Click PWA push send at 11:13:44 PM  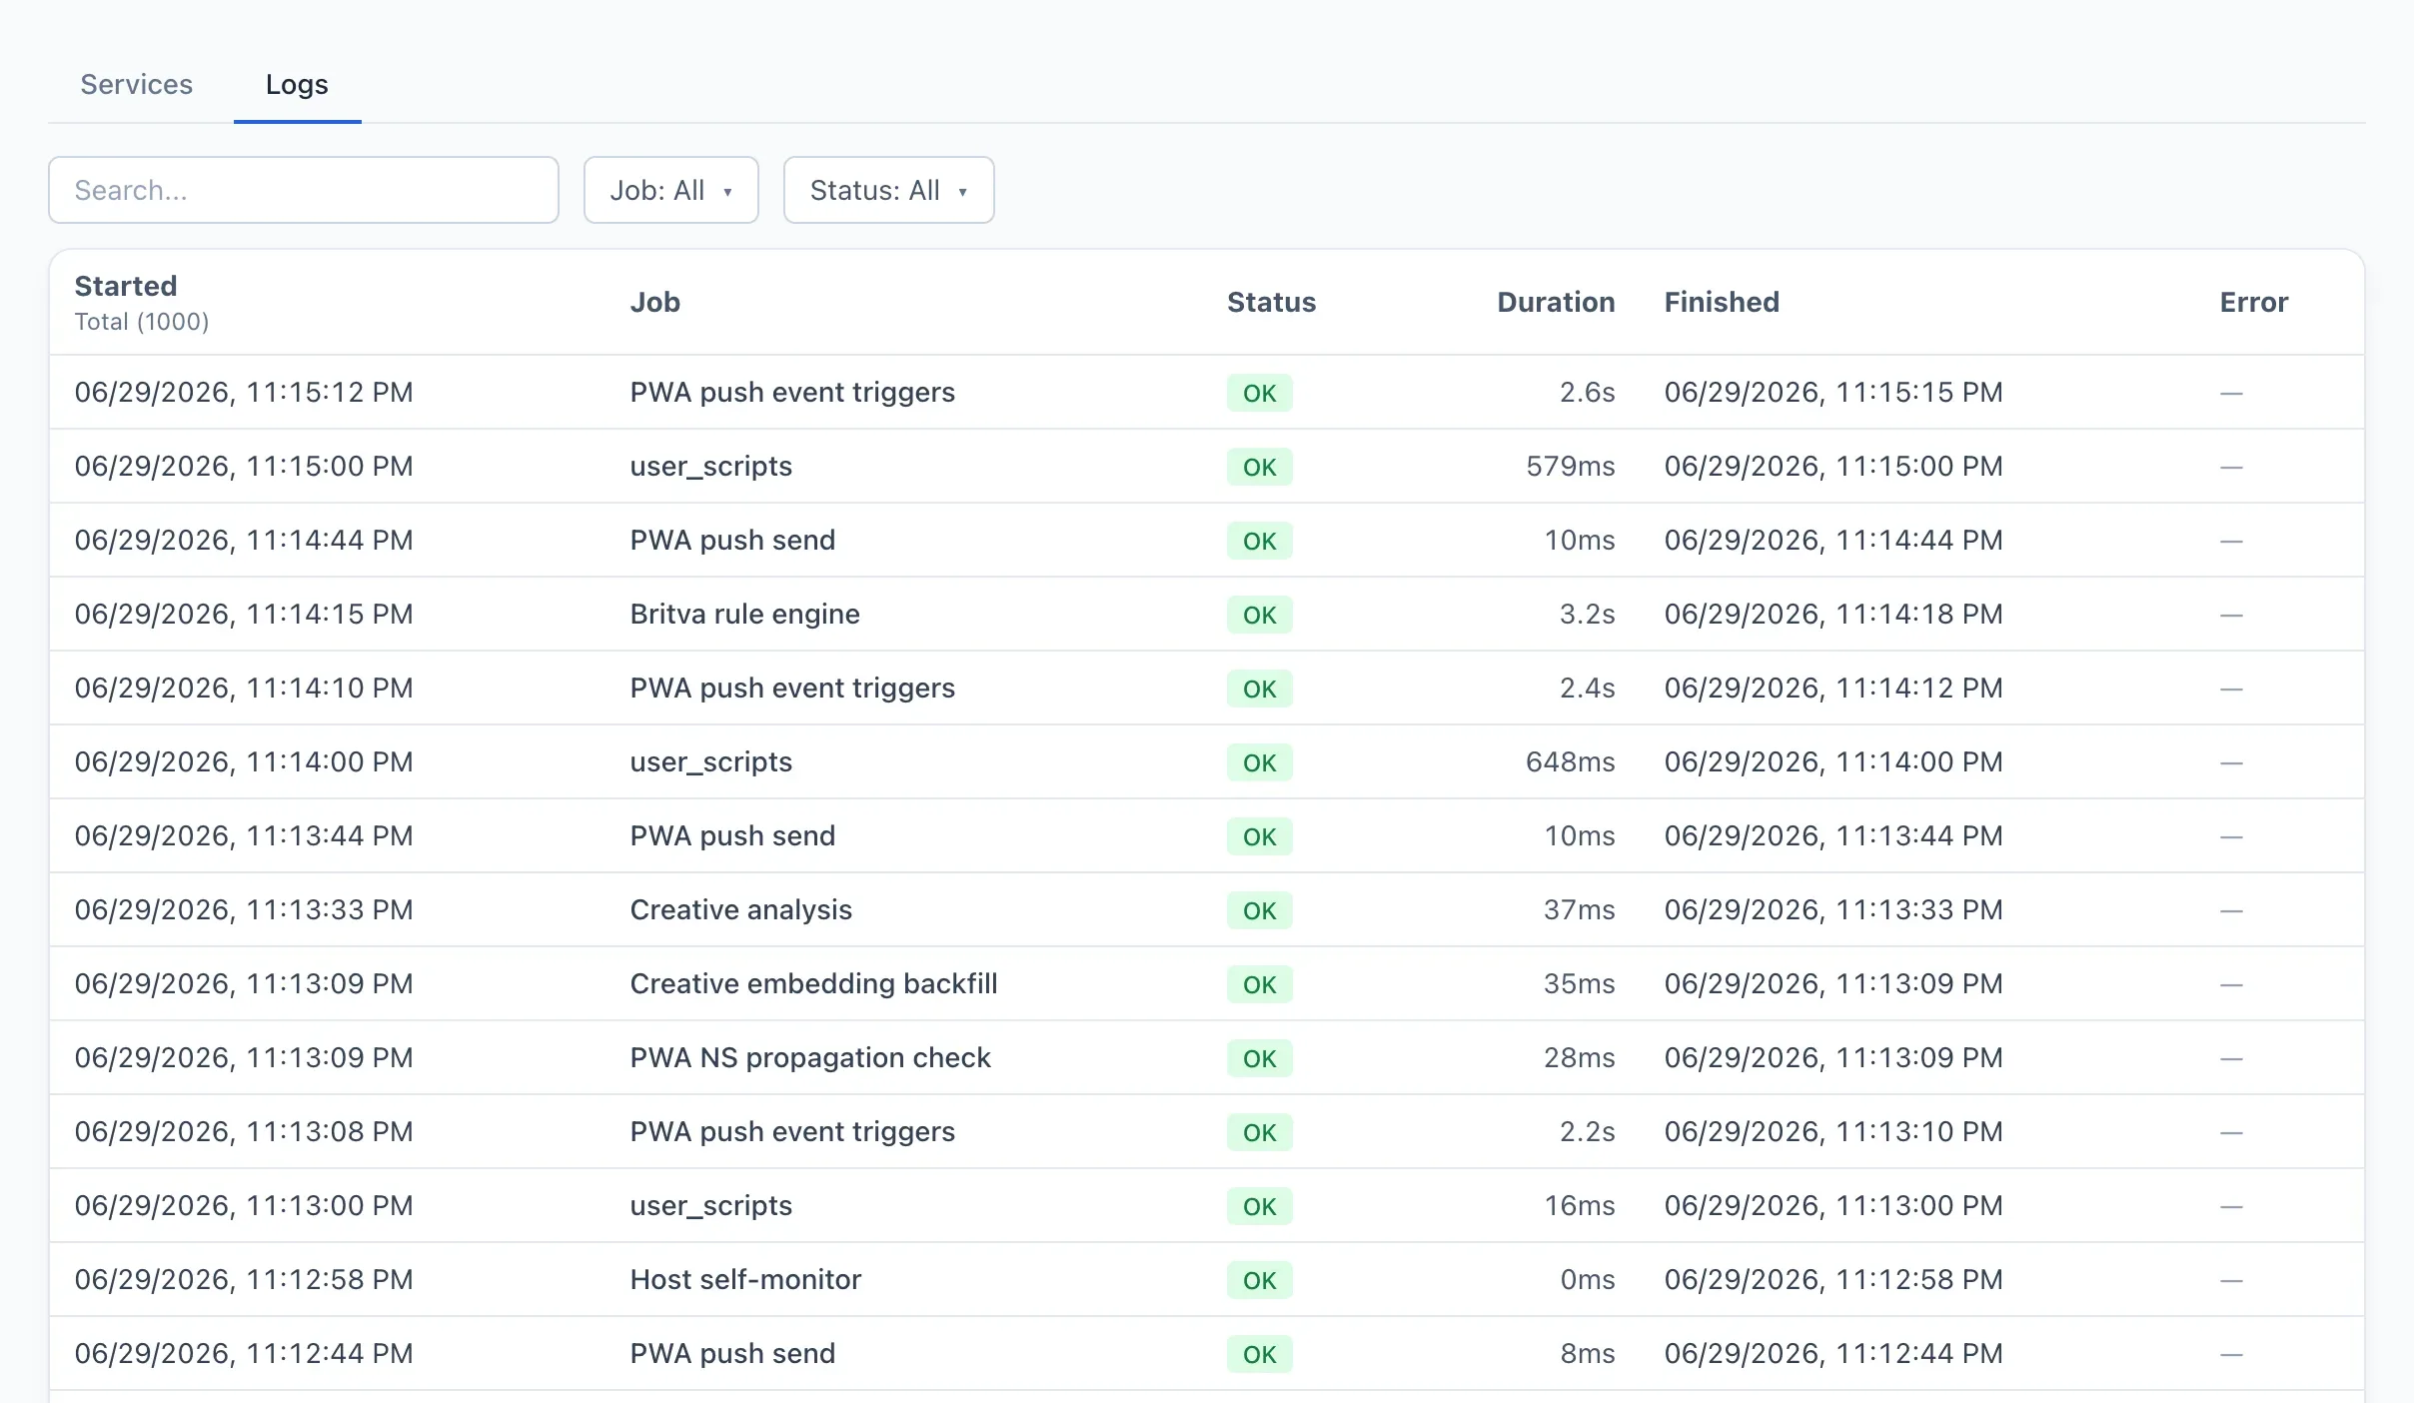732,835
